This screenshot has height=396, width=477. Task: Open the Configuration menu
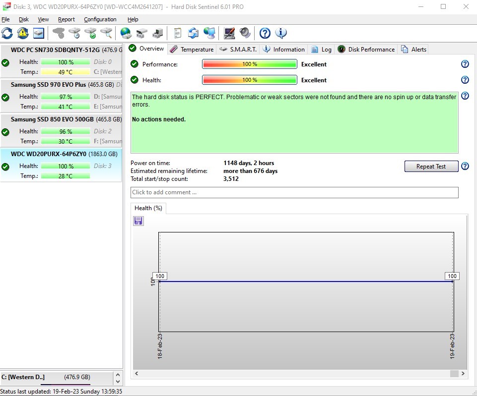[100, 19]
